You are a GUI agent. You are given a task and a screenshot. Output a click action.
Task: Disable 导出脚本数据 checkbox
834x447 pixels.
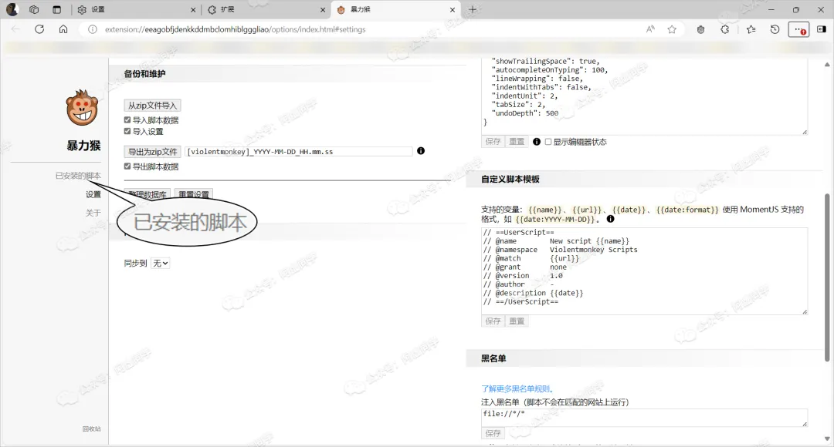(128, 166)
